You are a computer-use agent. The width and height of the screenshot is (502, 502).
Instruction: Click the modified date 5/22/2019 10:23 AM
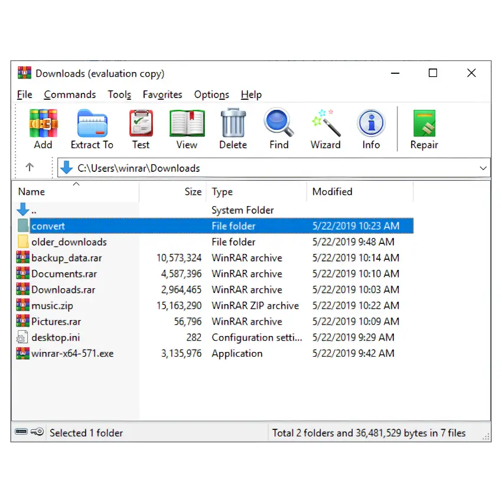tap(356, 226)
